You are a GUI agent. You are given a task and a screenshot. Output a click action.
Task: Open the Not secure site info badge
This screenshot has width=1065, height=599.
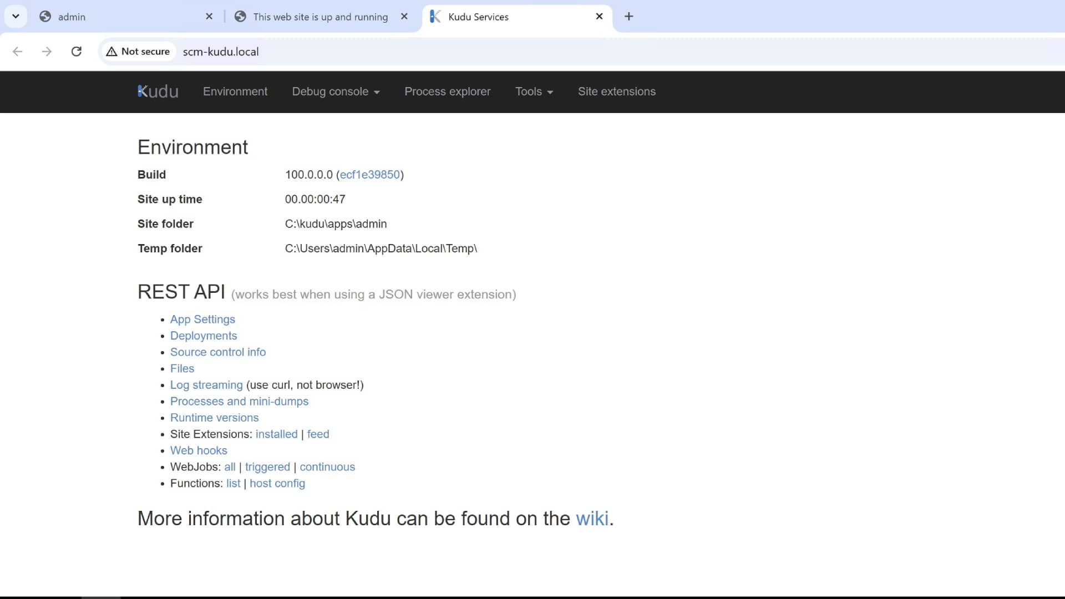click(x=138, y=52)
